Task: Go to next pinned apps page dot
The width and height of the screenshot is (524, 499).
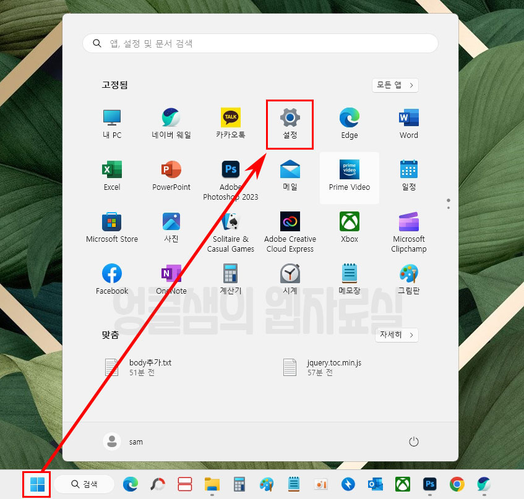Action: click(x=449, y=208)
